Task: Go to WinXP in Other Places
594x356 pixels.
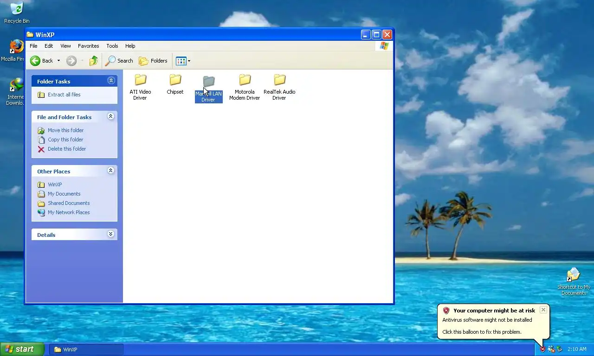Action: click(55, 184)
